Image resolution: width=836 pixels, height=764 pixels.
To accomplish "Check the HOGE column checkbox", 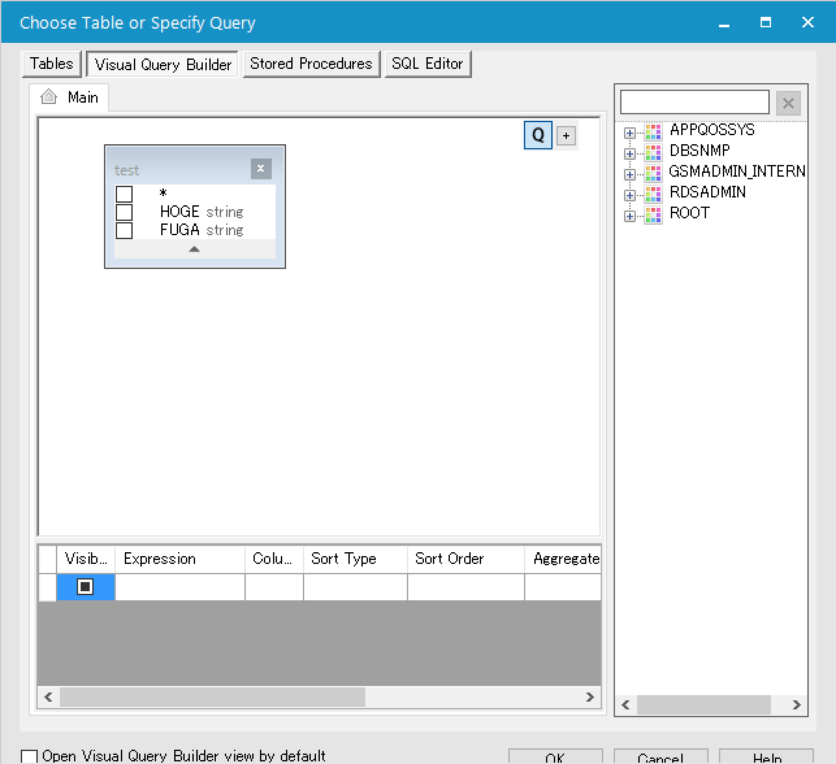I will (124, 212).
